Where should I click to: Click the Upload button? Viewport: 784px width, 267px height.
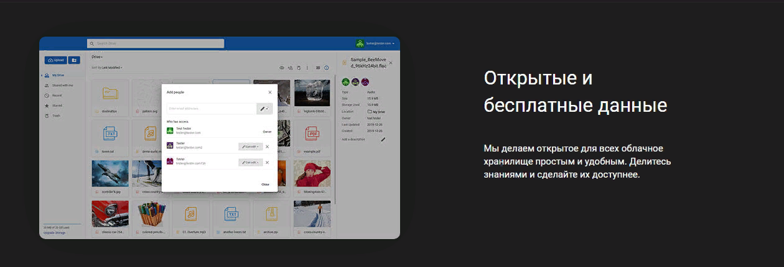pos(55,60)
